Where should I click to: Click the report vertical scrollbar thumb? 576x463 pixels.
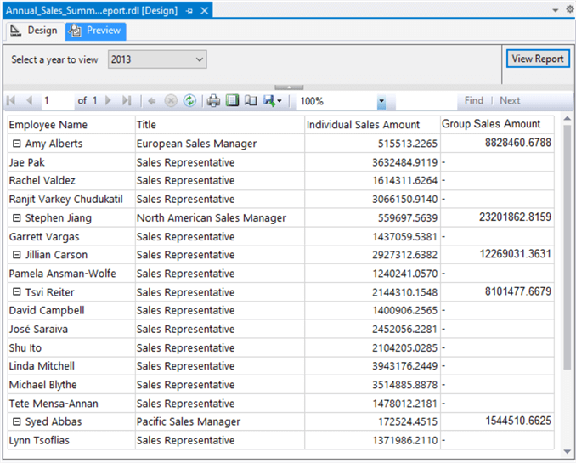coord(568,247)
